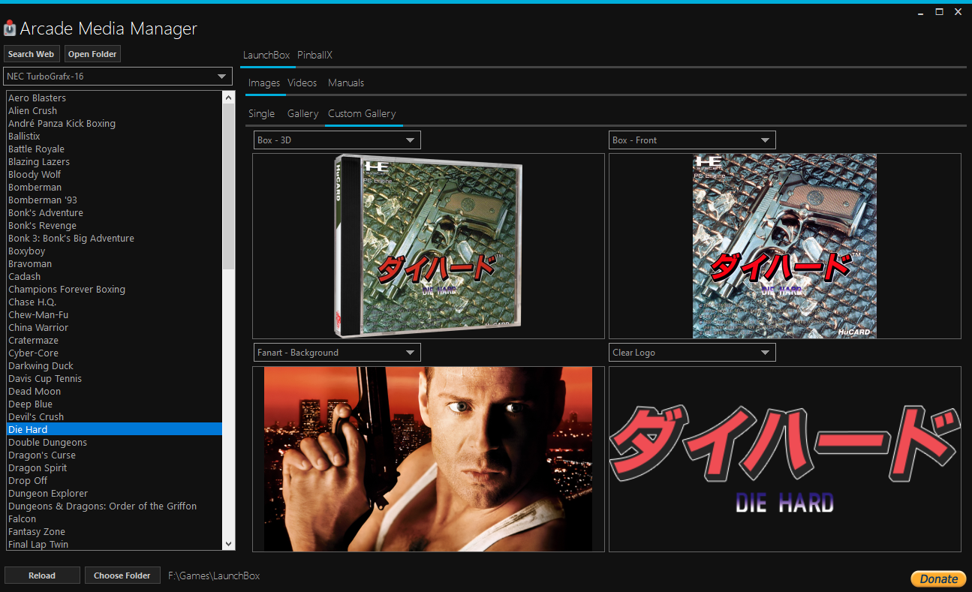The height and width of the screenshot is (592, 972).
Task: Select Bonk's Revenge in the list
Action: (114, 226)
